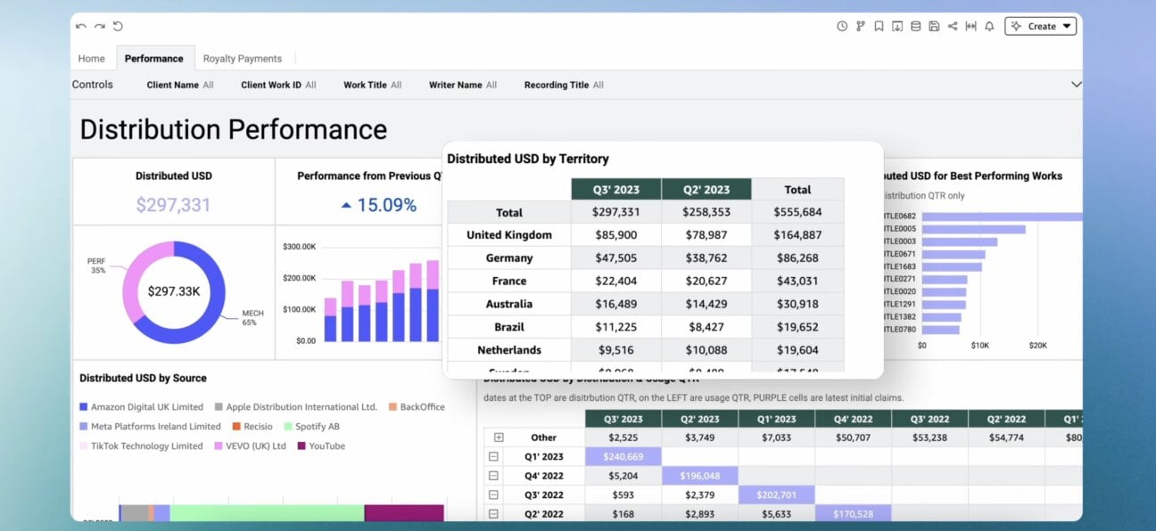Switch to the Home tab
The height and width of the screenshot is (531, 1156).
92,58
